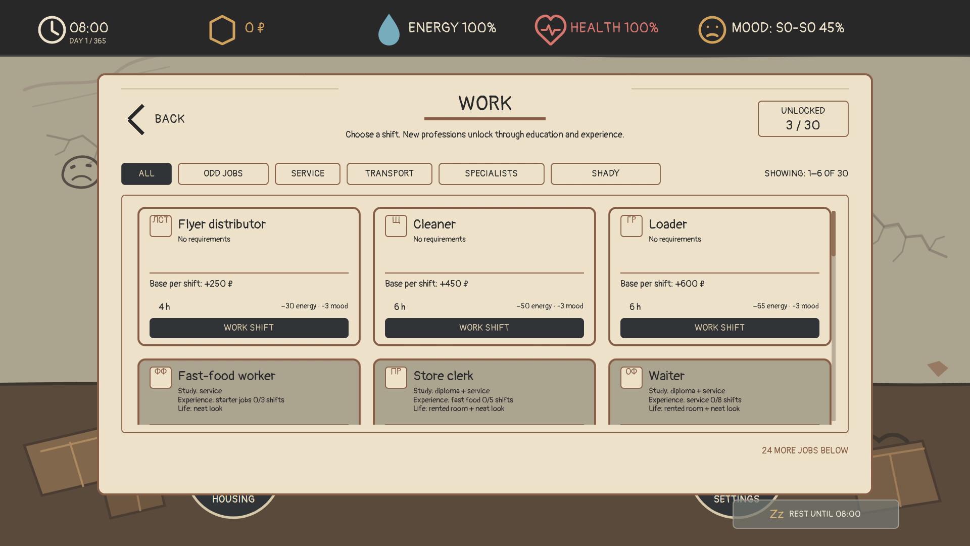Click 'Base per shift: +250 ₽' text
The height and width of the screenshot is (546, 970).
pos(191,284)
